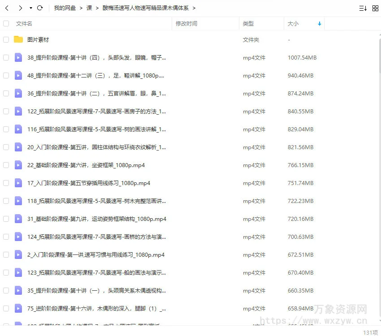Refresh the current folder listing
Viewport: 381px width, 336px height.
(40, 8)
